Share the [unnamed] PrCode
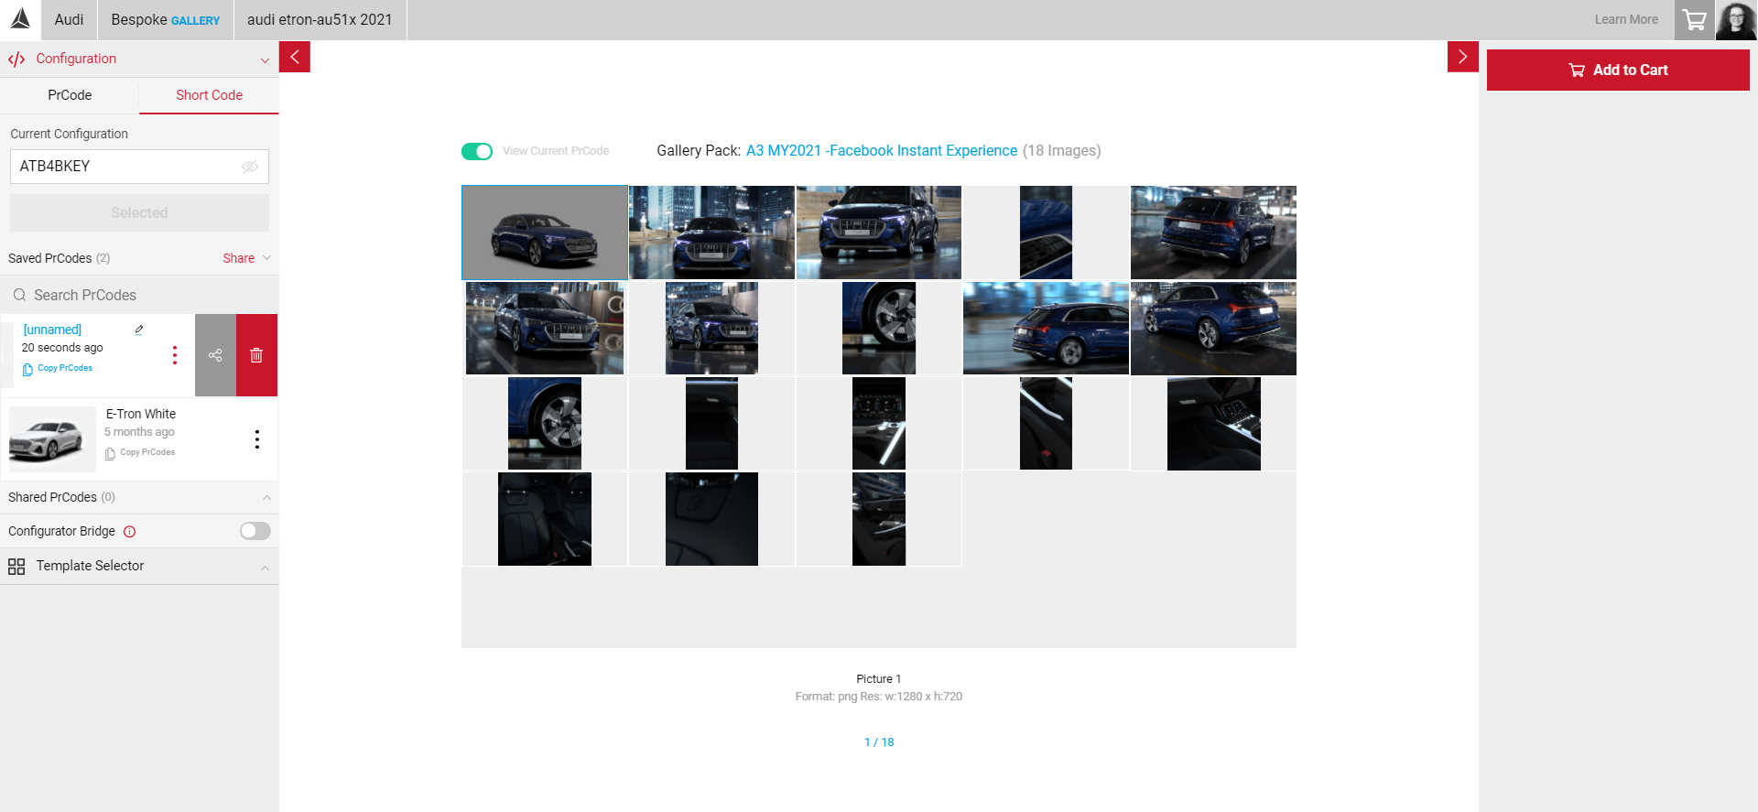1758x812 pixels. pyautogui.click(x=215, y=355)
